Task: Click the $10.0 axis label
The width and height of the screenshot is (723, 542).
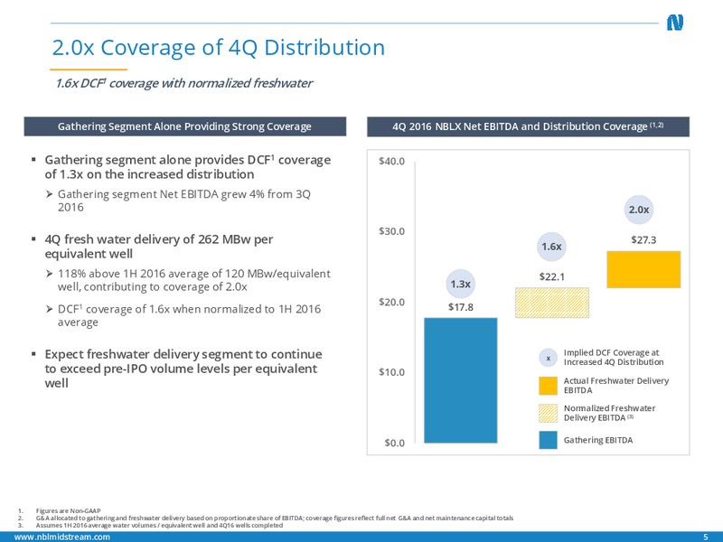Action: pos(391,372)
